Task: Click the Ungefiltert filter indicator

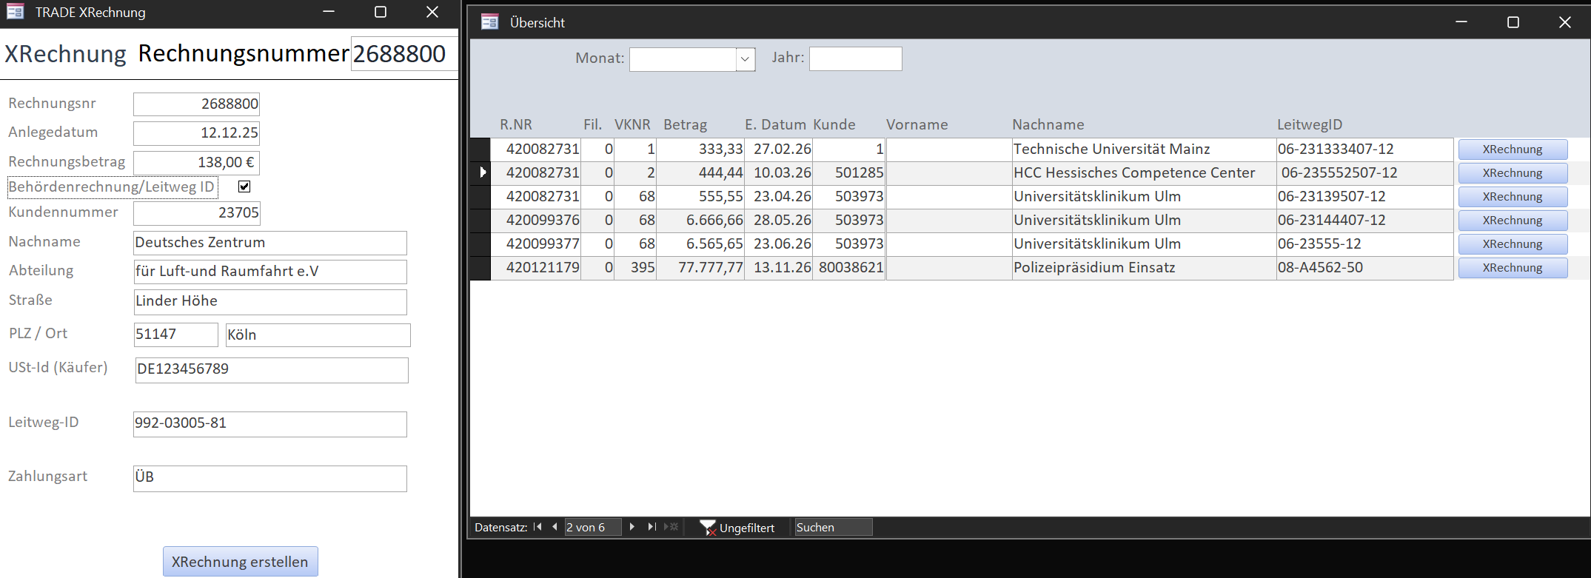Action: [x=737, y=528]
